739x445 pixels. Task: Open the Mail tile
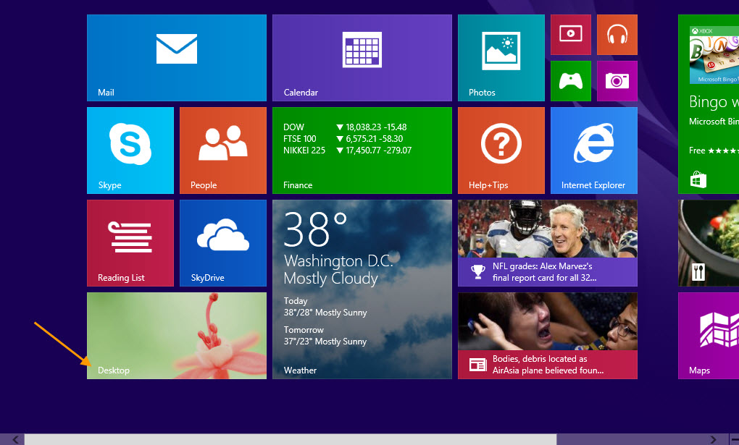coord(177,58)
